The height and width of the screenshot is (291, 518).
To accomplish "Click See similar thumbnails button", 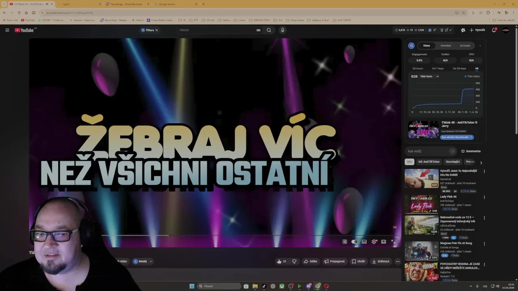I will click(456, 137).
